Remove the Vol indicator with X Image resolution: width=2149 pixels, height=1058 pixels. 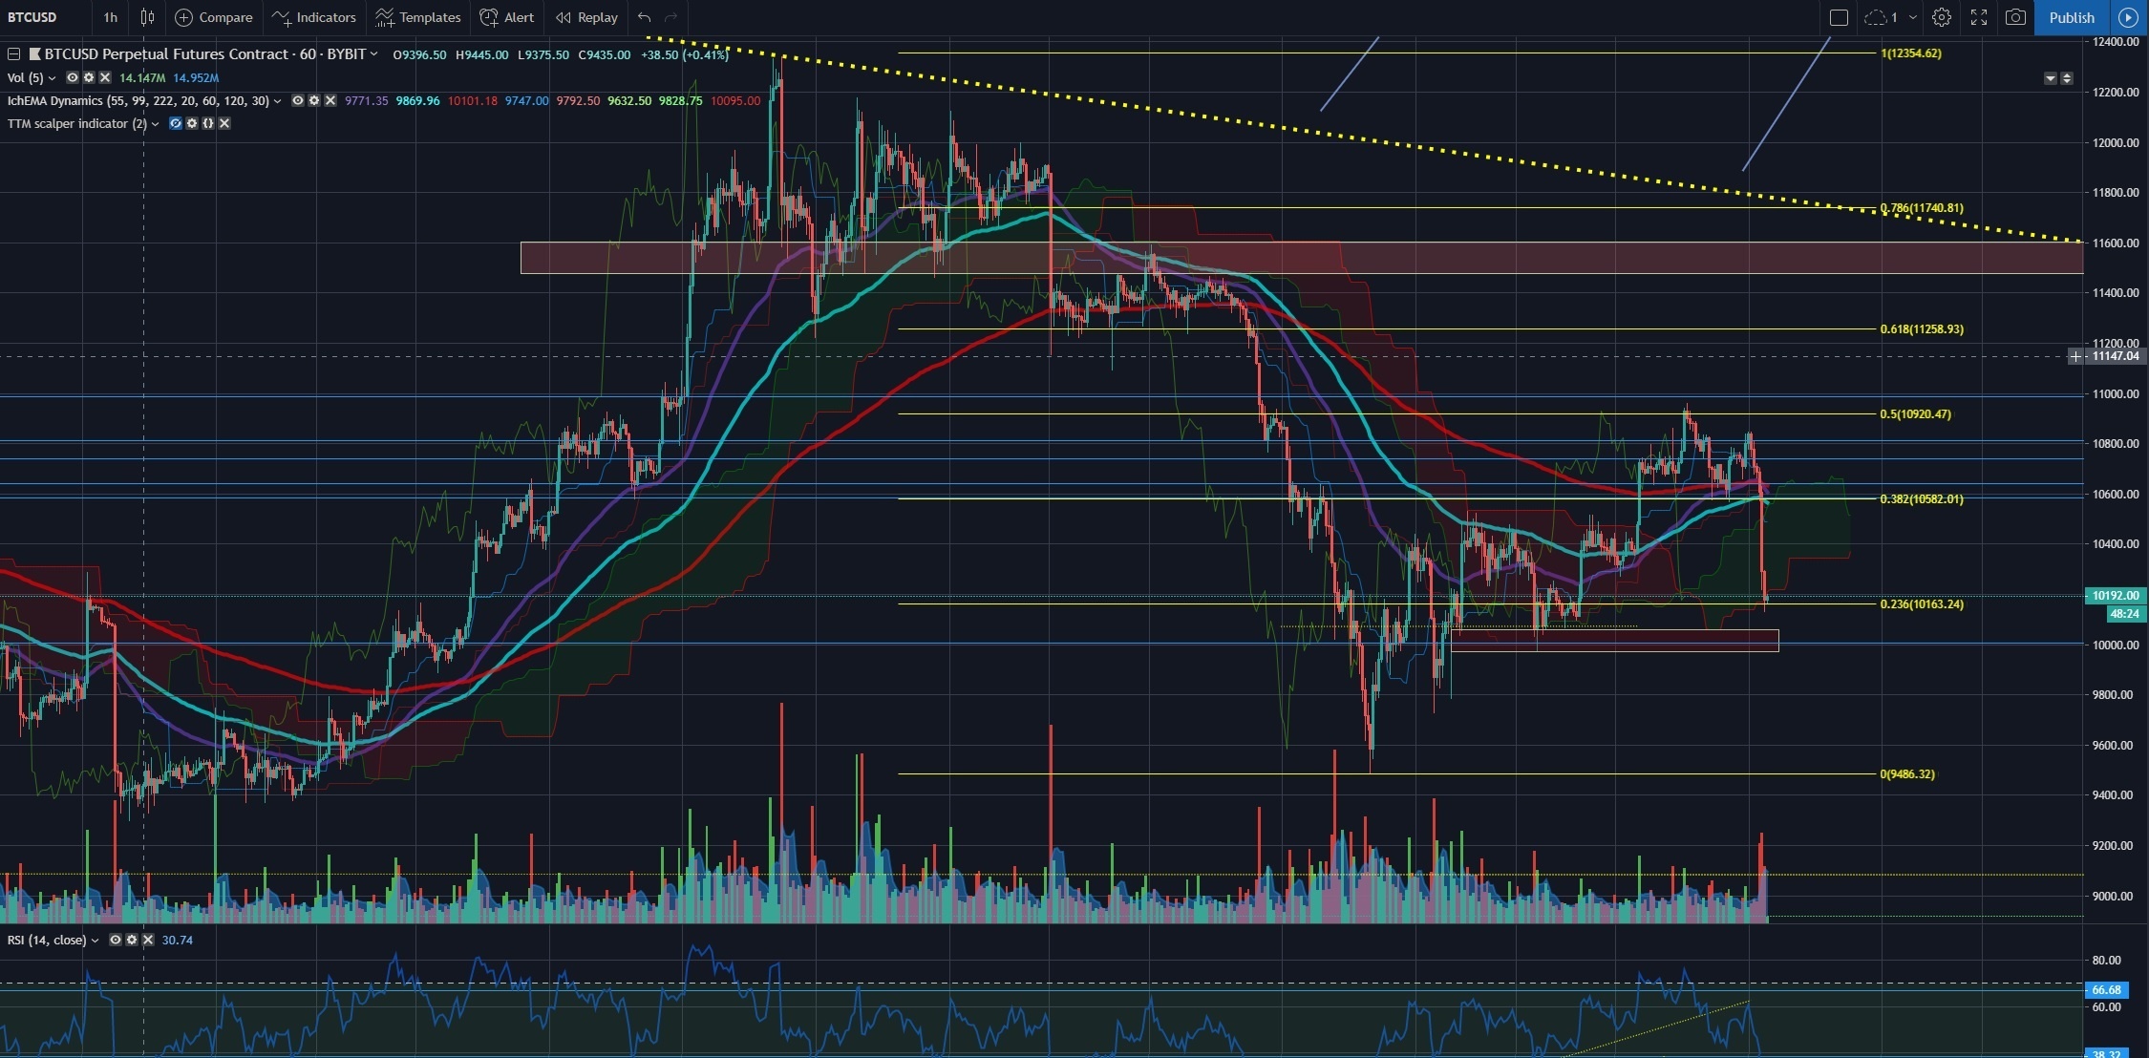pos(105,78)
